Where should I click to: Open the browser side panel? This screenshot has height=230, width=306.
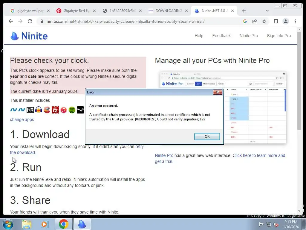tap(276, 21)
